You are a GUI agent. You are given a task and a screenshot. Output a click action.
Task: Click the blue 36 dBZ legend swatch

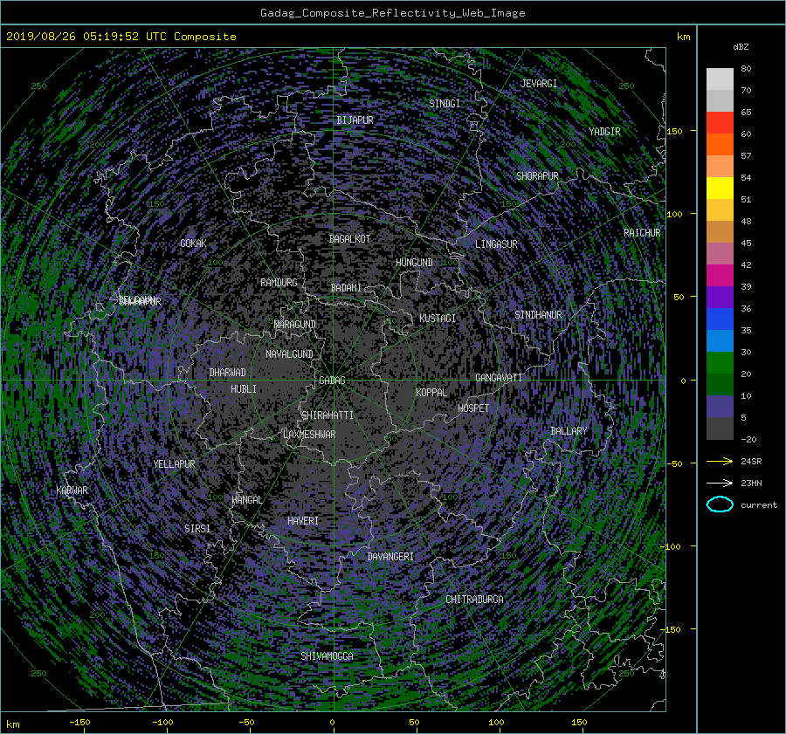[720, 319]
